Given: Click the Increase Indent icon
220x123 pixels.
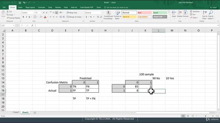Looking at the screenshot, I should (64, 17).
